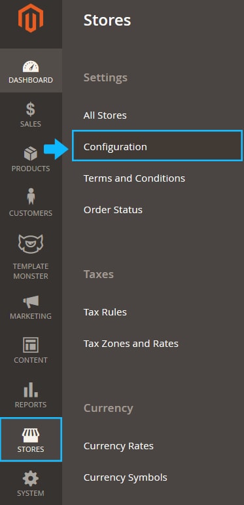This screenshot has width=244, height=505.
Task: Open Reports via the bar chart icon
Action: tap(31, 390)
